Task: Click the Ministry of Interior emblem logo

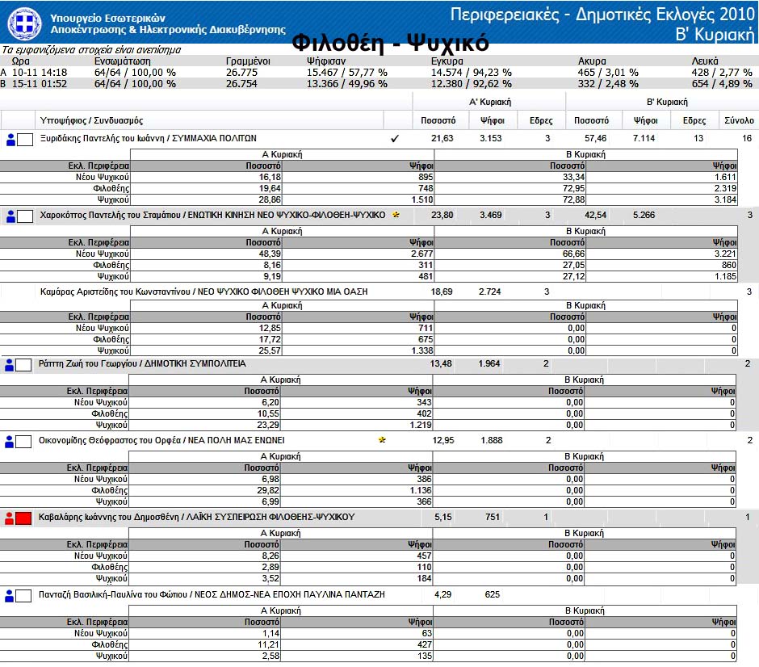Action: pyautogui.click(x=23, y=23)
